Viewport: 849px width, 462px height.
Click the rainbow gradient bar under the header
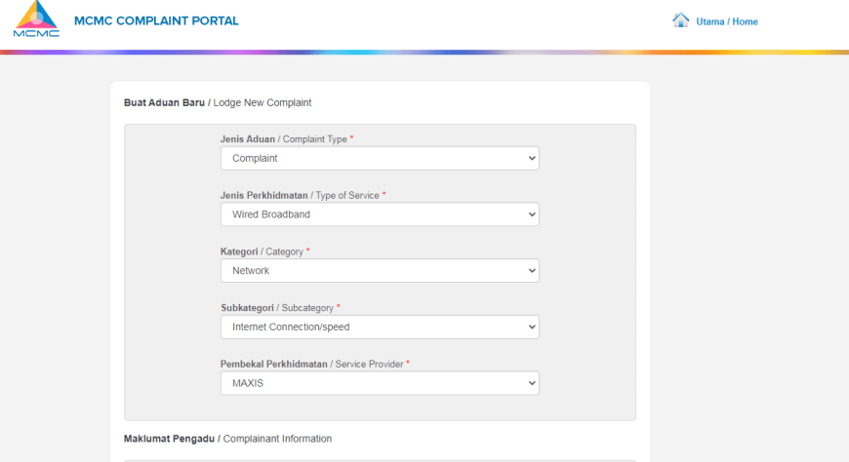424,53
